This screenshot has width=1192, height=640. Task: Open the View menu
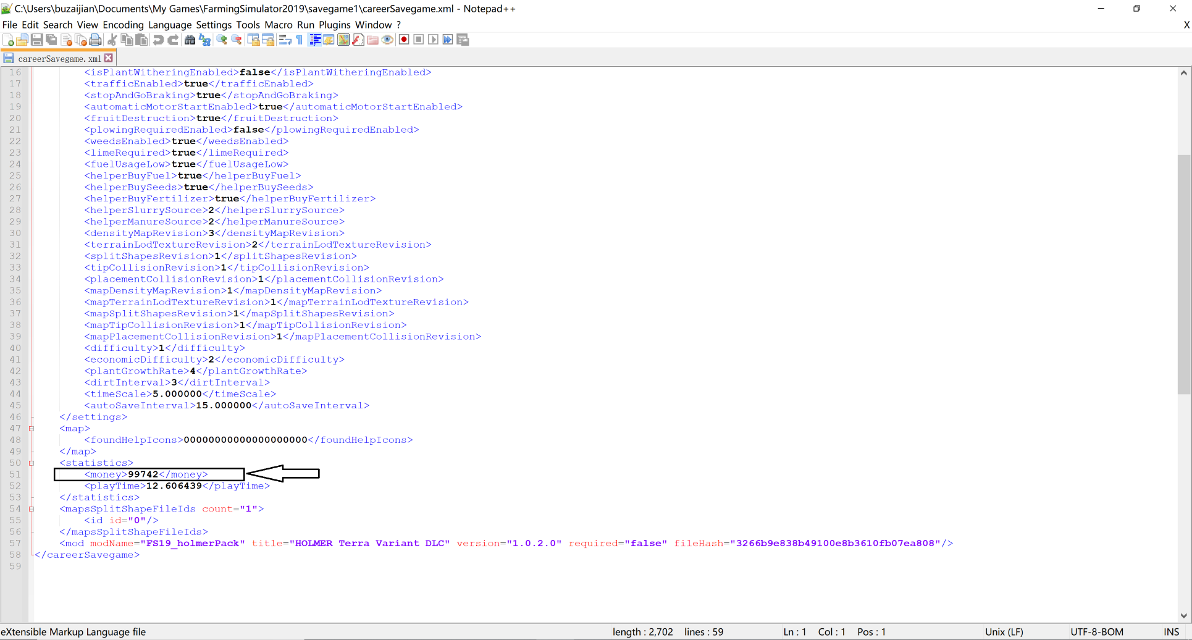(88, 25)
